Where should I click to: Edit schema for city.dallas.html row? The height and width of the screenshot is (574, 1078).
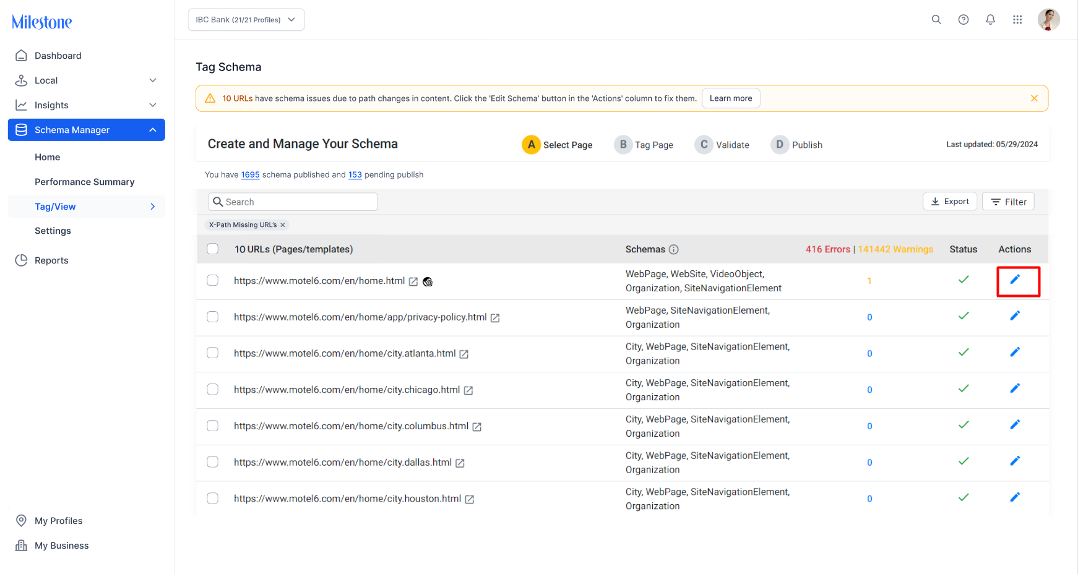point(1015,461)
